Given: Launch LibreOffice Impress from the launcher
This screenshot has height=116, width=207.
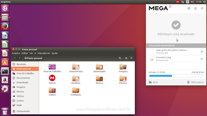Looking at the screenshot, I should (5, 53).
